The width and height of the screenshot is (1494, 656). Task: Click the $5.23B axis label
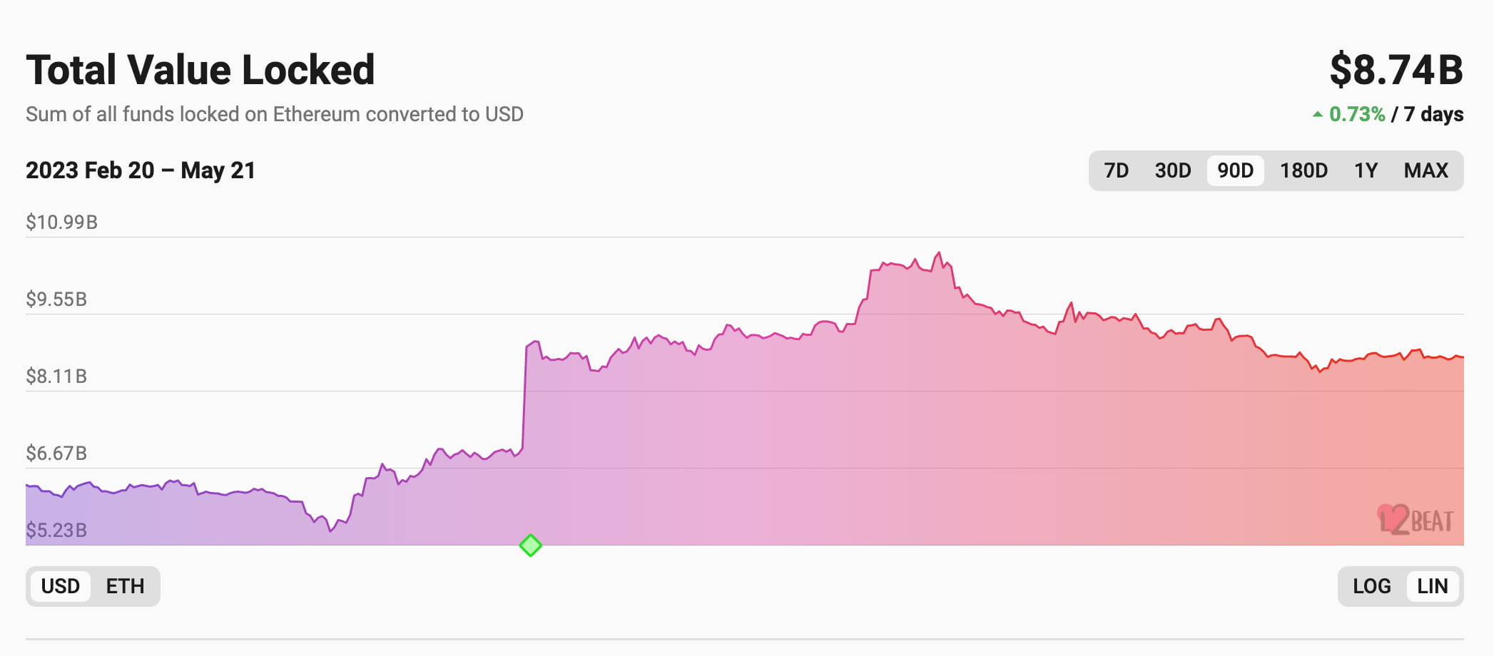(x=56, y=530)
